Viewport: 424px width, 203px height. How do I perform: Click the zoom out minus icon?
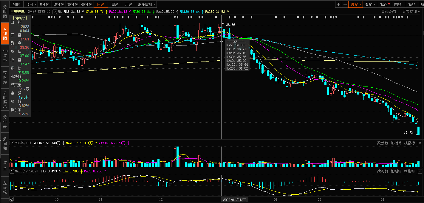345,4
